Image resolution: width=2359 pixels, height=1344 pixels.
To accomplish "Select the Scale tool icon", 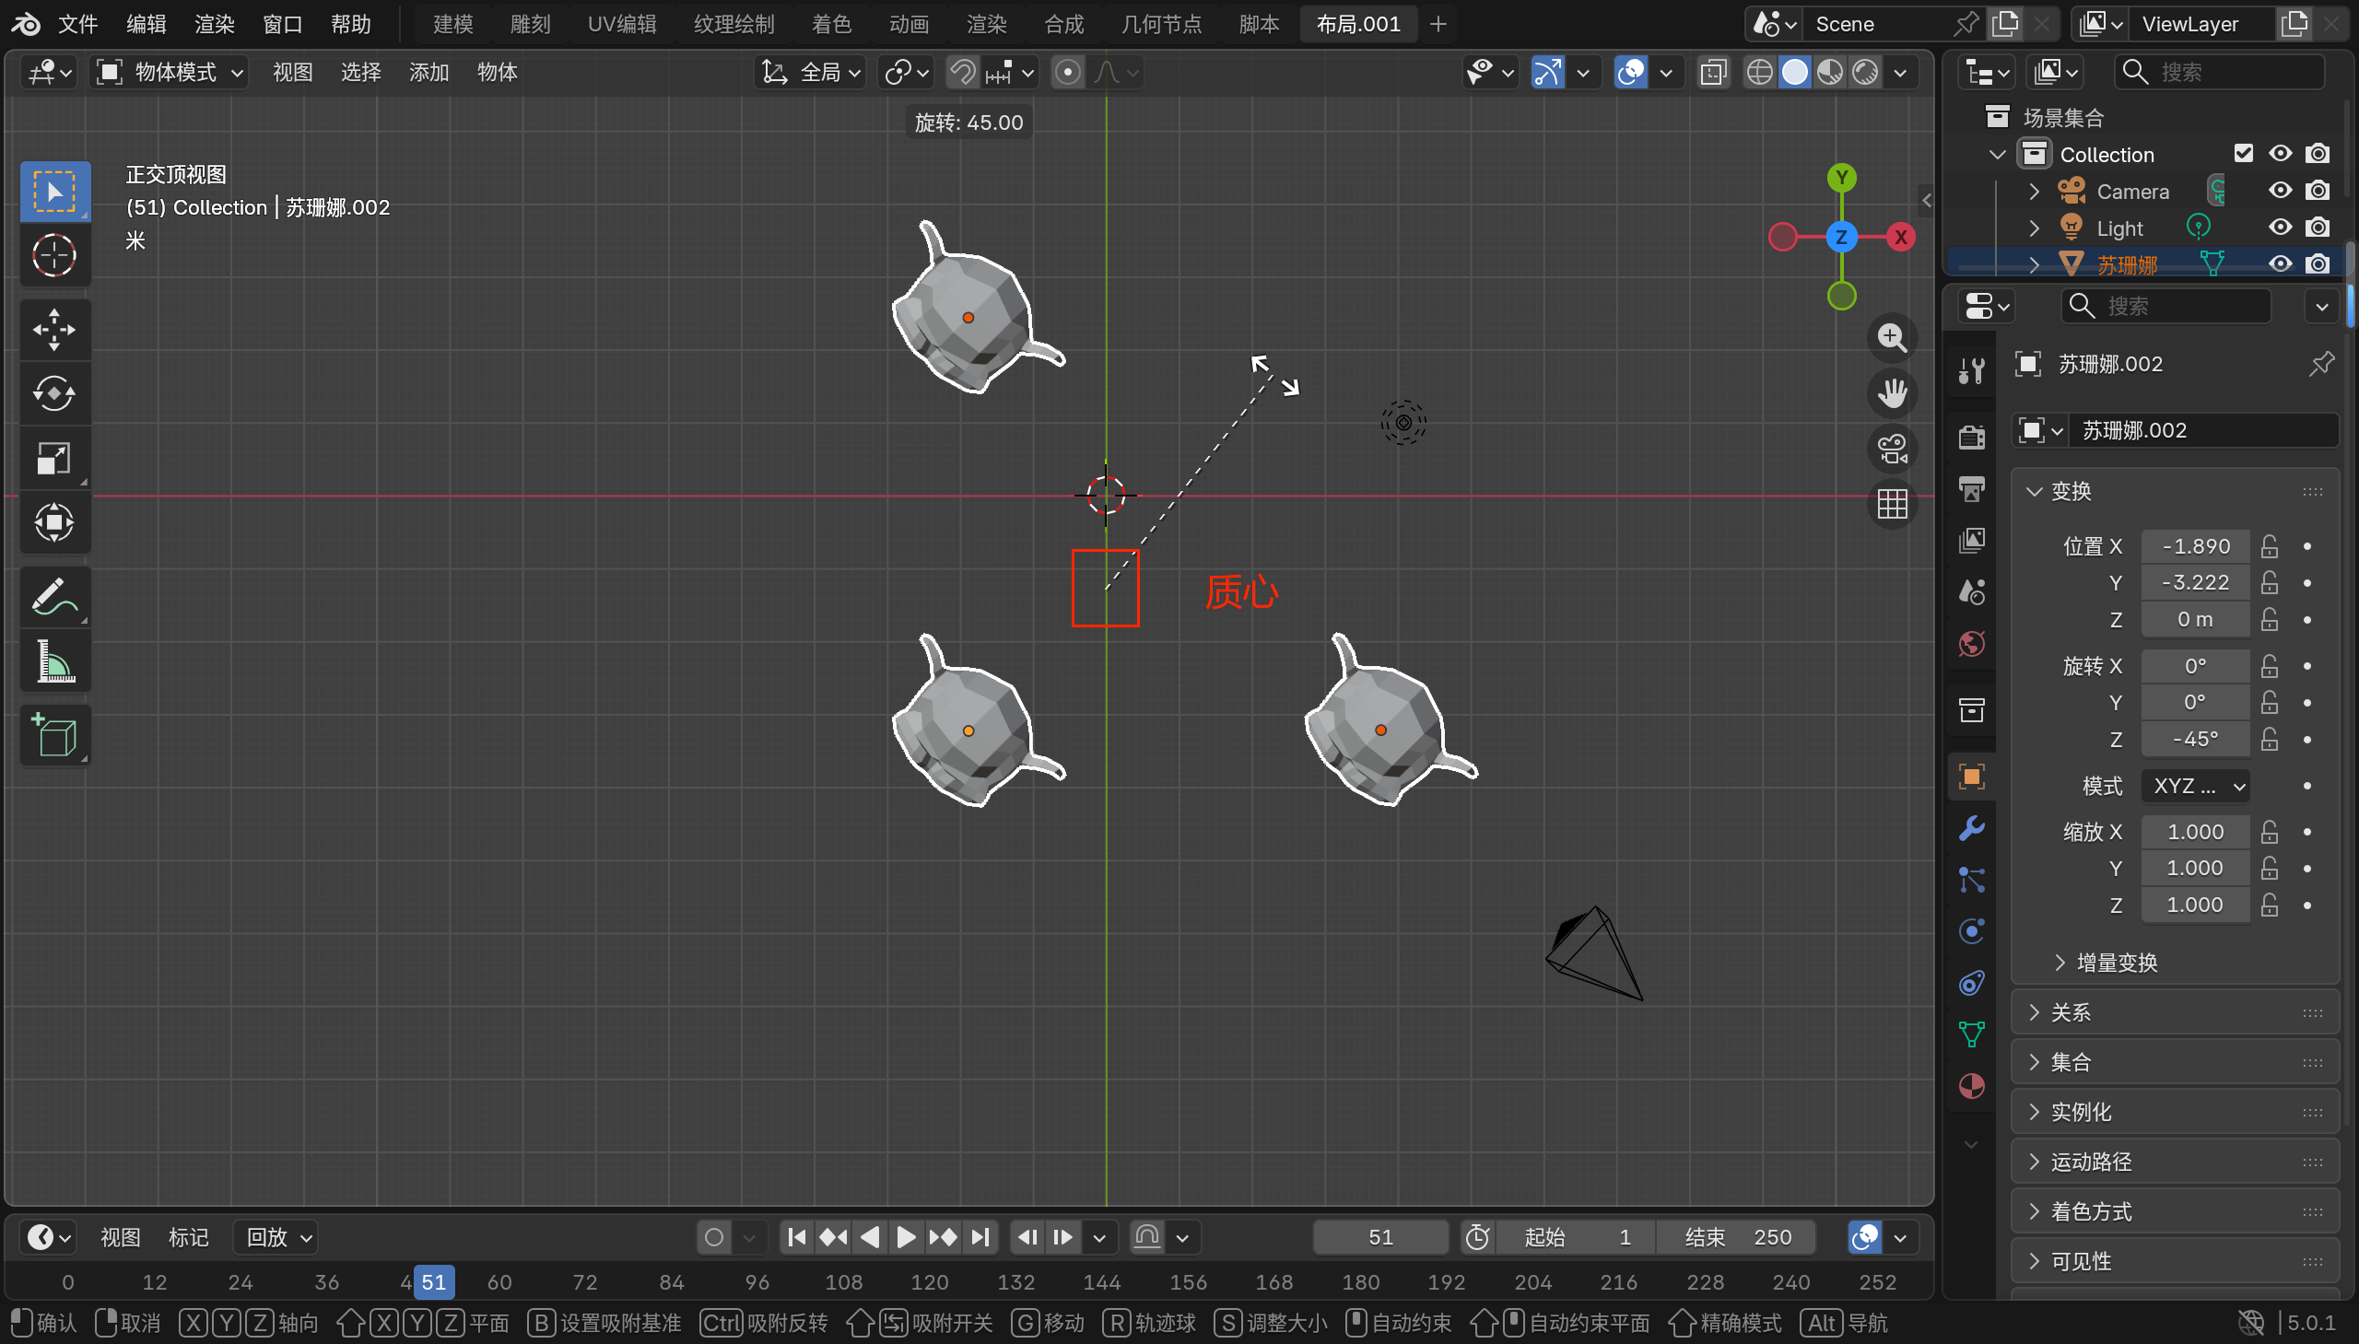I will (53, 458).
